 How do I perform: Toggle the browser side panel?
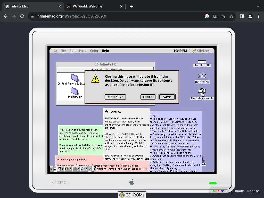(242, 16)
